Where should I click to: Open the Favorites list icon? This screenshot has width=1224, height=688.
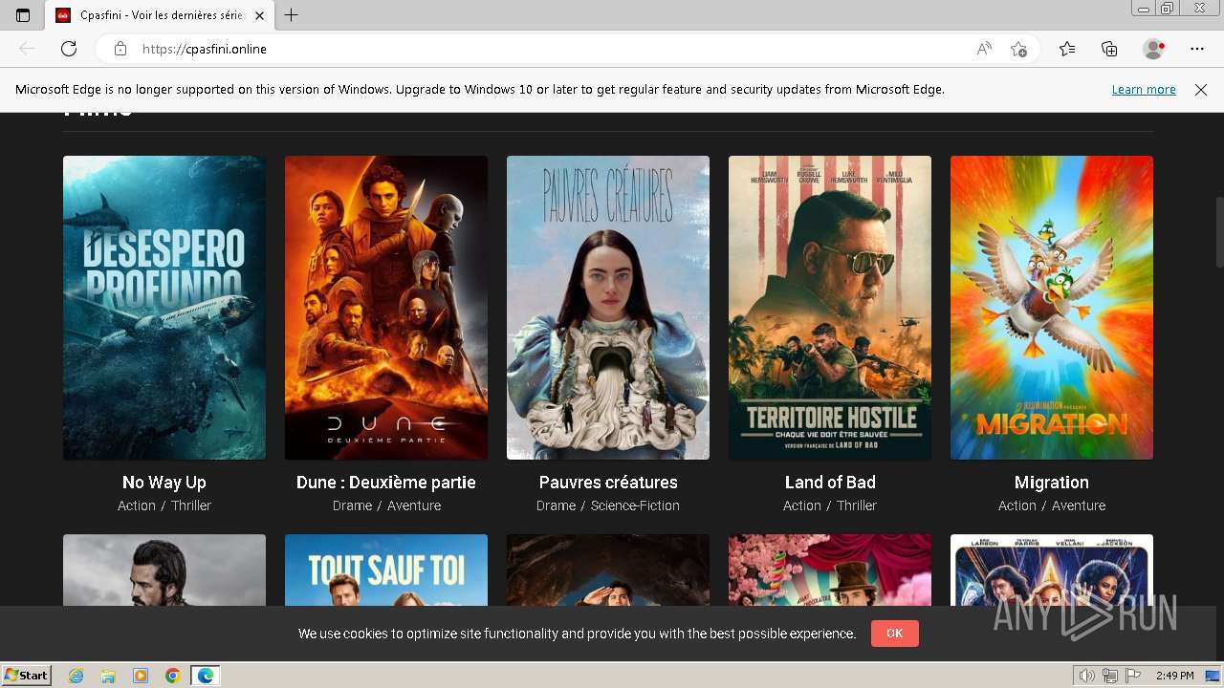pos(1067,49)
